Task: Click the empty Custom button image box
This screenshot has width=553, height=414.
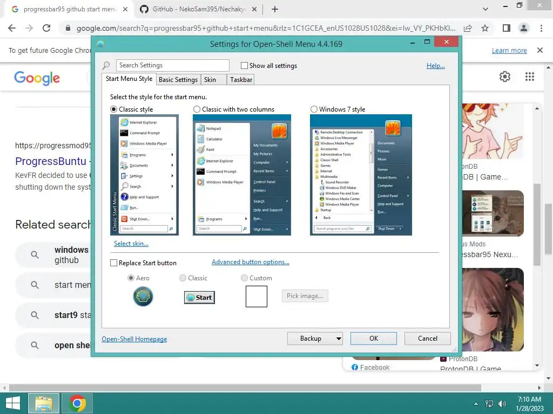Action: [x=257, y=296]
